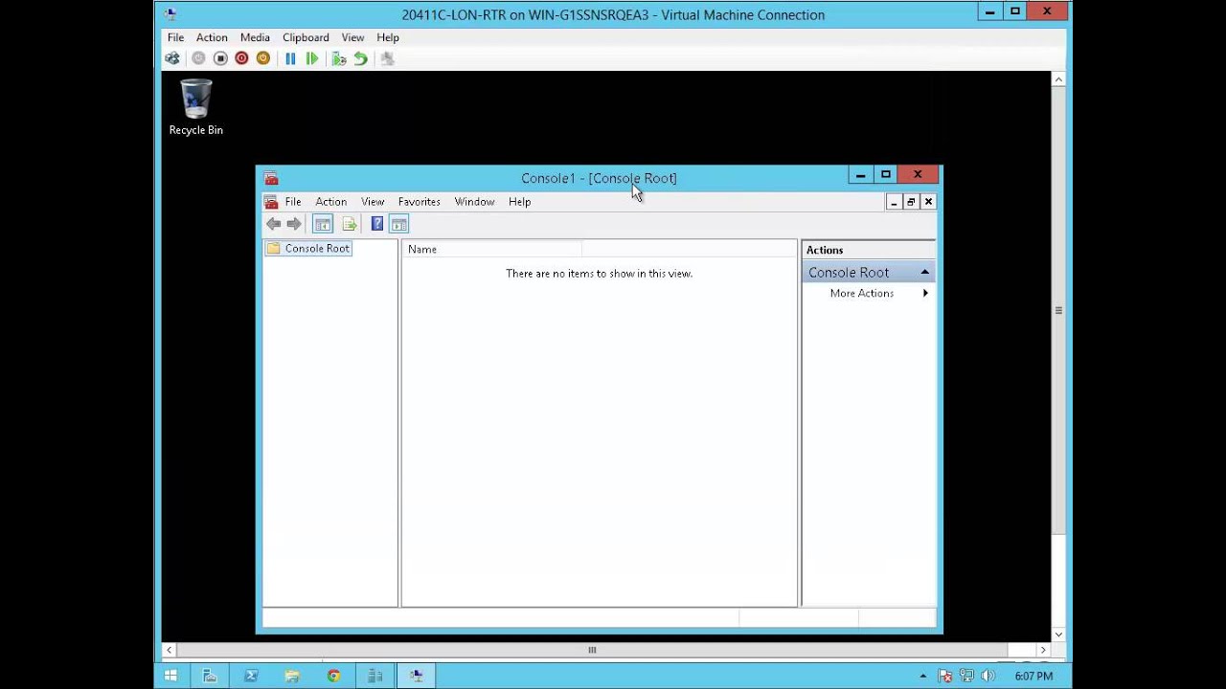
Task: Minimize the inner Console Root child window
Action: 894,202
